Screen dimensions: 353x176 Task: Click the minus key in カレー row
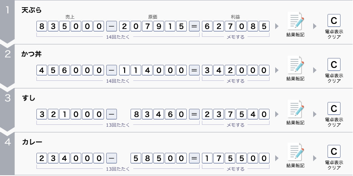[x=111, y=158]
